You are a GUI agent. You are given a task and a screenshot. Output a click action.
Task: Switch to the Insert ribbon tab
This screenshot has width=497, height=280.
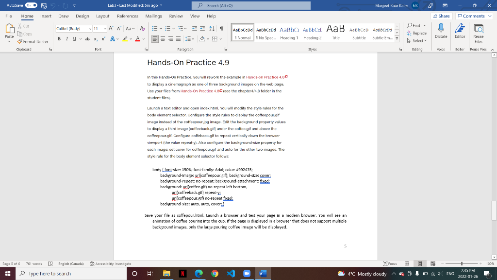click(x=45, y=16)
